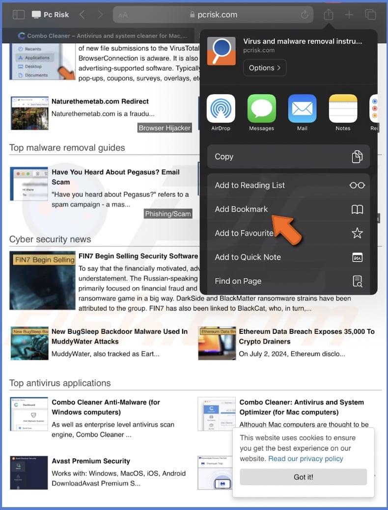Image resolution: width=388 pixels, height=510 pixels.
Task: Tap the Share icon in toolbar
Action: point(329,14)
